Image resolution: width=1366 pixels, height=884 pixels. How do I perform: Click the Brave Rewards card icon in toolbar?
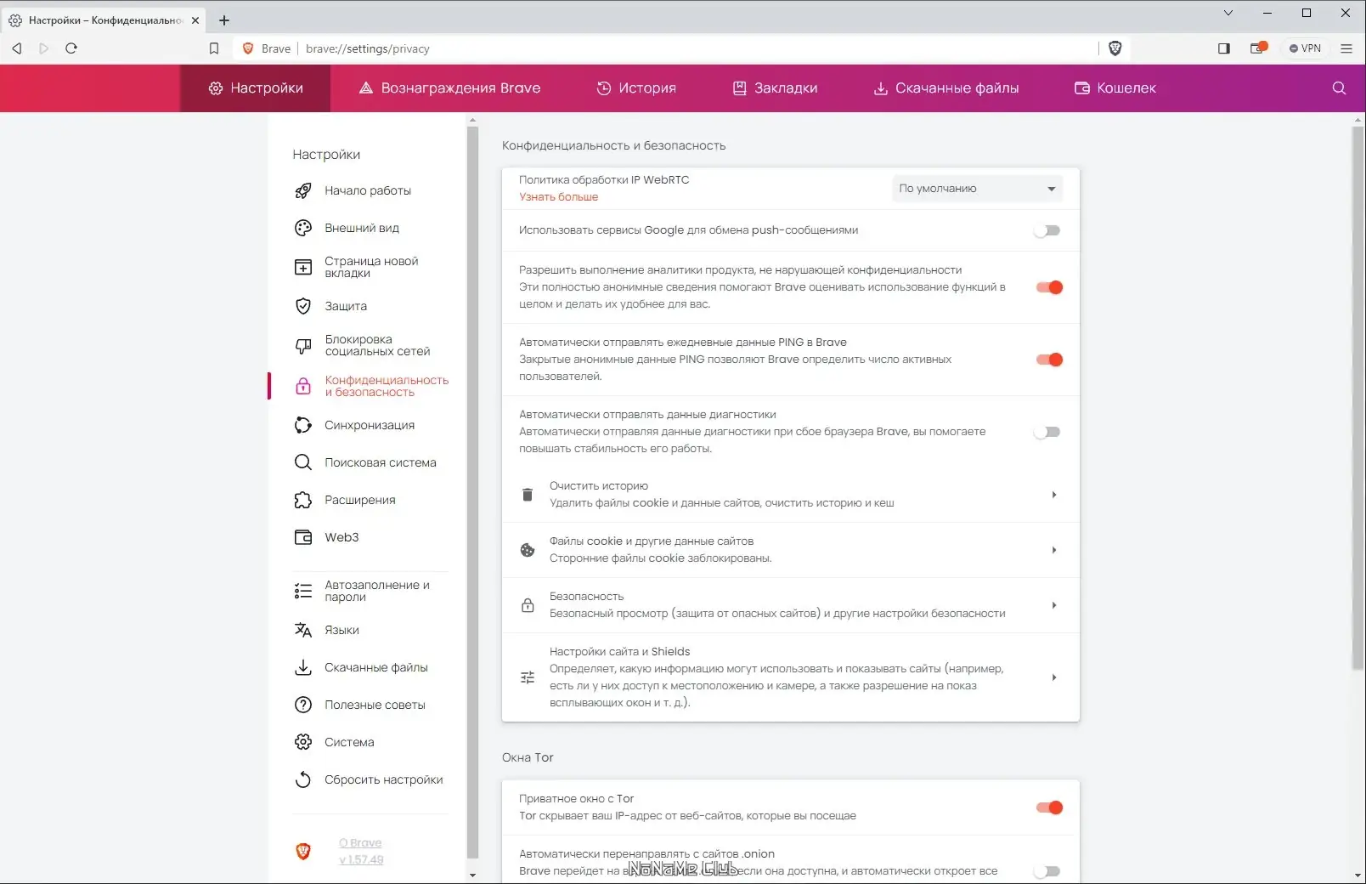pyautogui.click(x=1256, y=48)
